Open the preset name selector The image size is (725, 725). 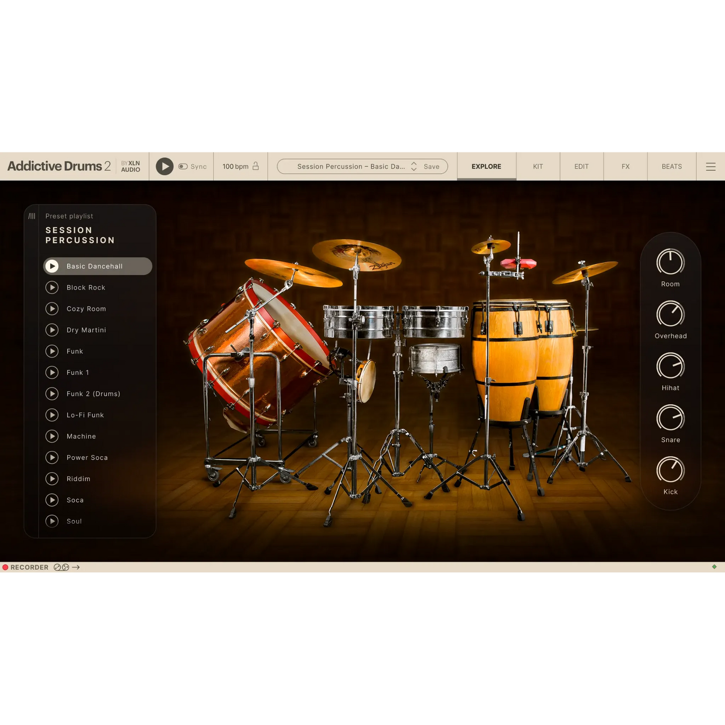coord(351,167)
